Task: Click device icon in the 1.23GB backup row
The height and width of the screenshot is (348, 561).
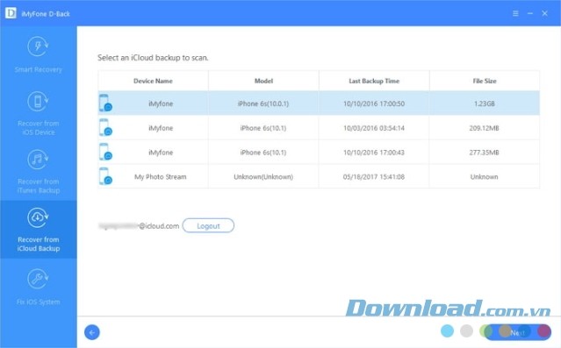Action: coord(105,103)
